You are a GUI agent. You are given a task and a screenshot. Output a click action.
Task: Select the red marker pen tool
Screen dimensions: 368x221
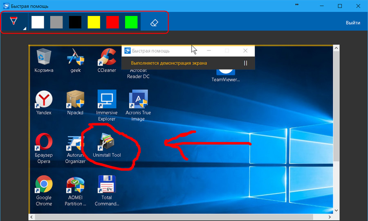pos(13,21)
